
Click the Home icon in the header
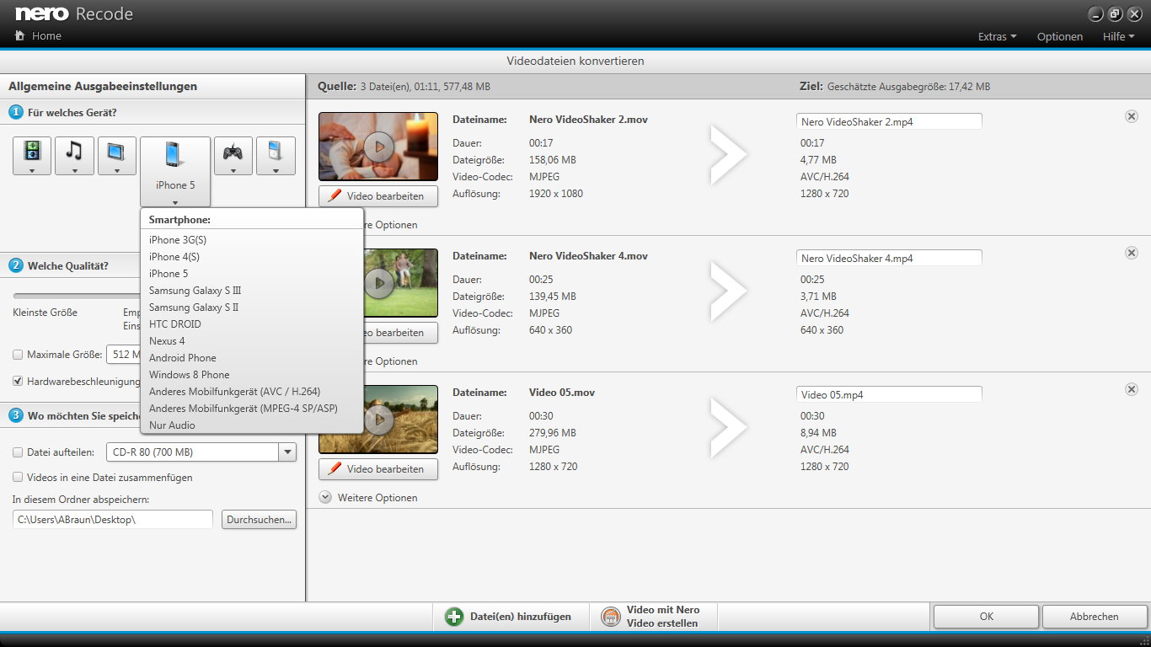[19, 36]
